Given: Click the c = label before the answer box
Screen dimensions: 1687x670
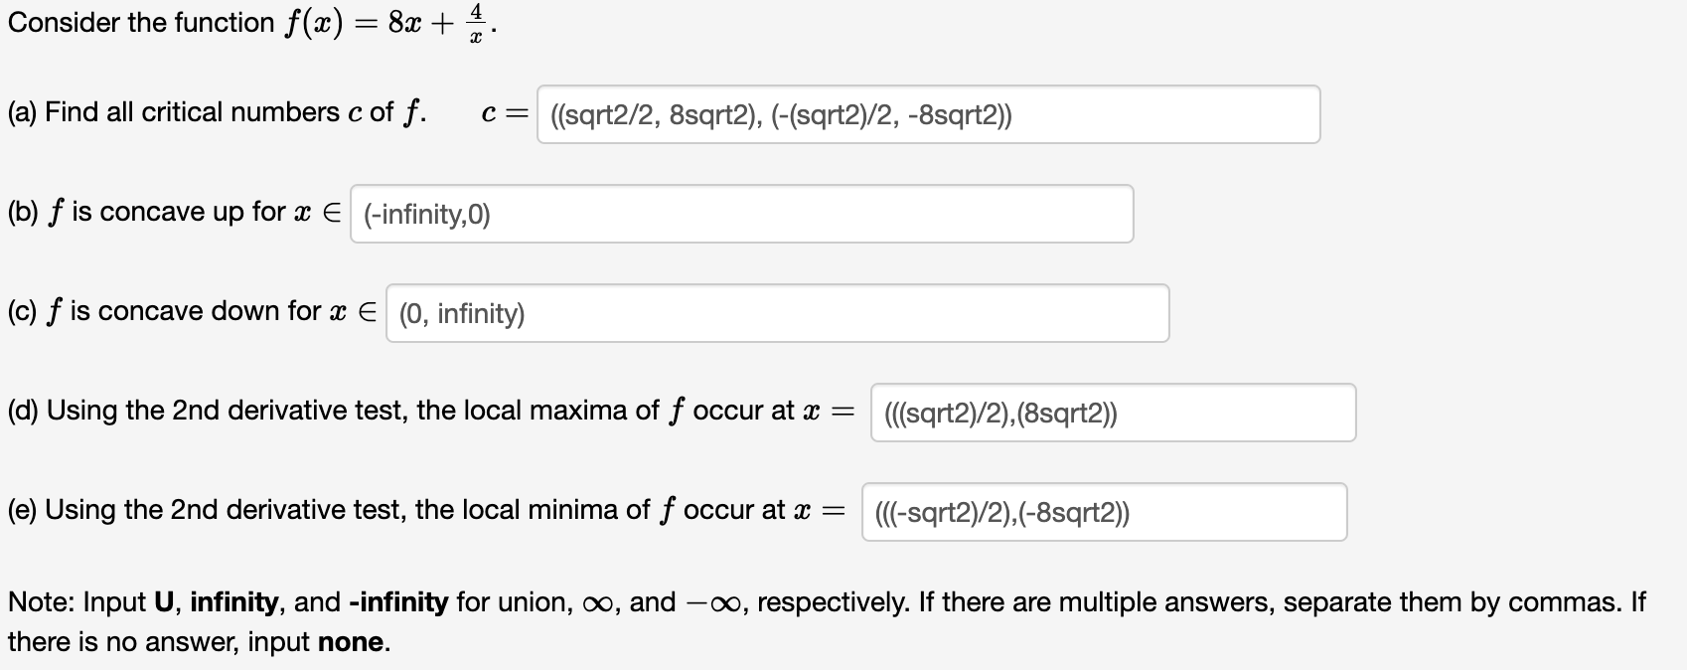Looking at the screenshot, I should [x=502, y=112].
